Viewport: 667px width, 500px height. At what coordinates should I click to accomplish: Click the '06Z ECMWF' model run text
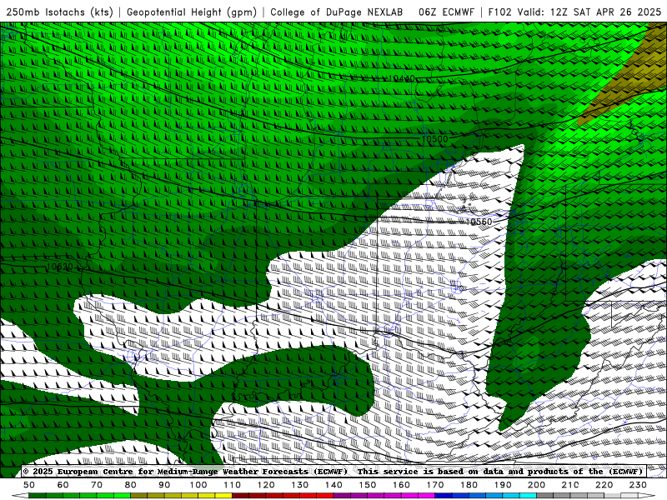pos(446,12)
